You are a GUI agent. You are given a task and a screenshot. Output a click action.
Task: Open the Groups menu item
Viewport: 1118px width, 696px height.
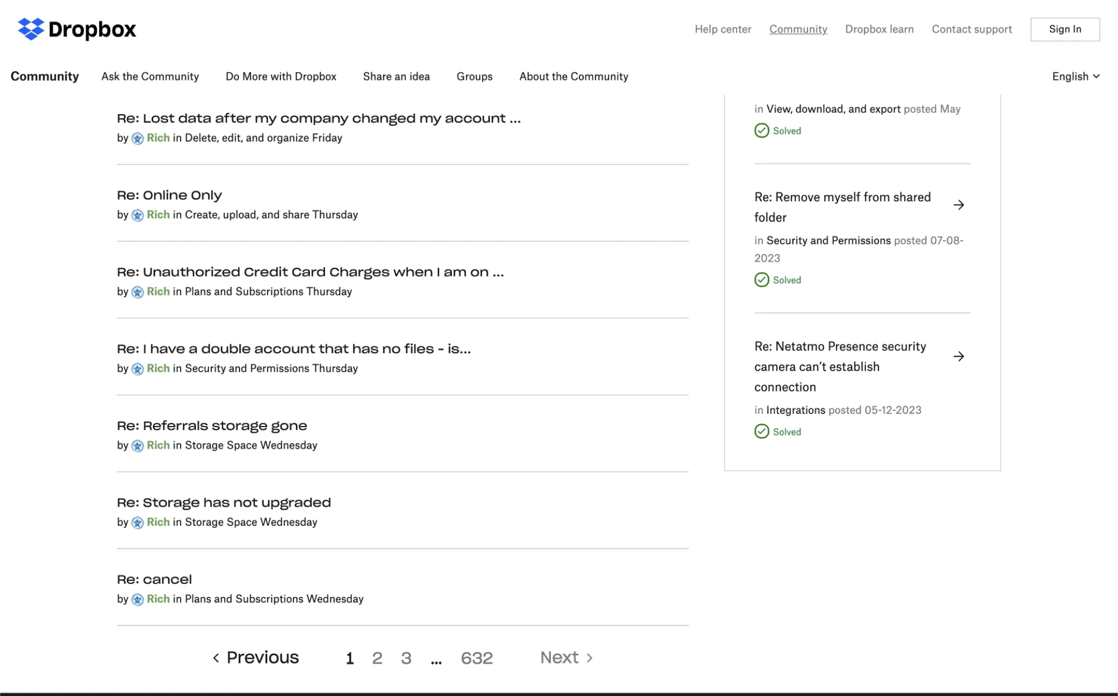(x=474, y=76)
